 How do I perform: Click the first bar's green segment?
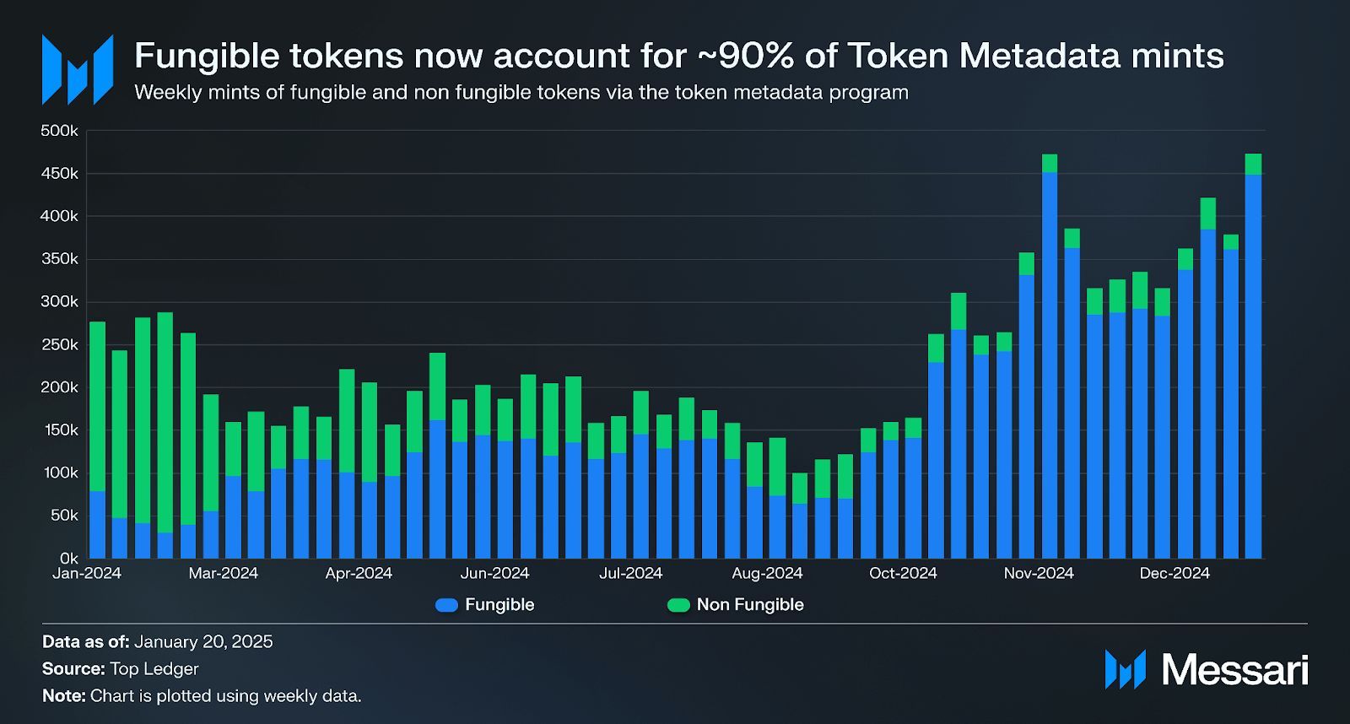(97, 406)
